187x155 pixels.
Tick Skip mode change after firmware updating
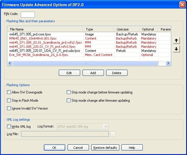click(x=69, y=101)
